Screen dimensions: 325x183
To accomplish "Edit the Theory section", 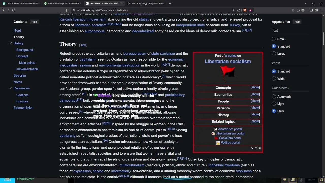I will pyautogui.click(x=83, y=45).
